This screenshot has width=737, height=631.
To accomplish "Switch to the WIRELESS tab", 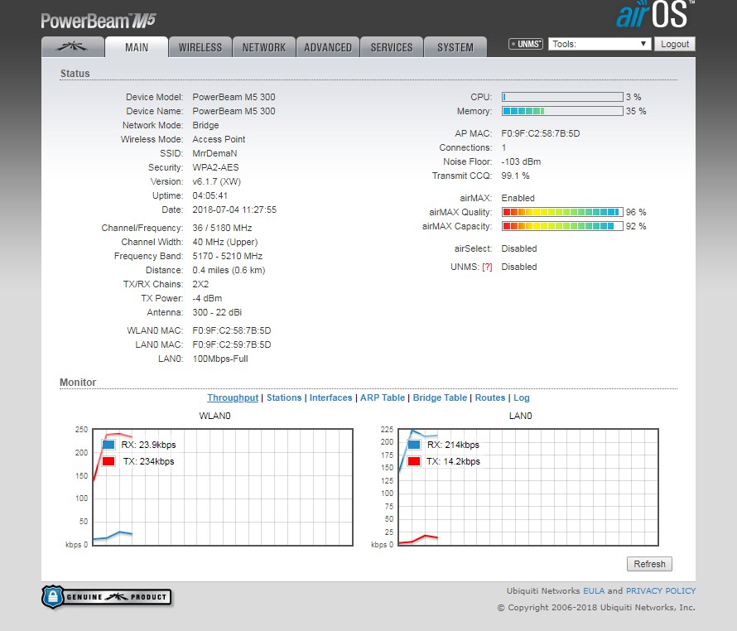I will [x=200, y=47].
